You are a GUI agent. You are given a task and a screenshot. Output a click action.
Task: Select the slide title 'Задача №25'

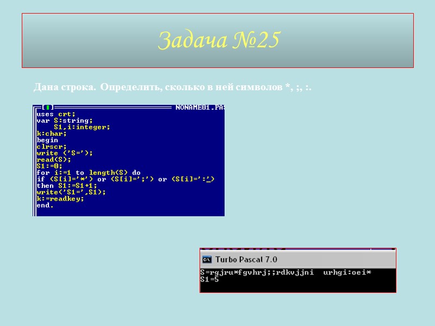click(x=217, y=39)
